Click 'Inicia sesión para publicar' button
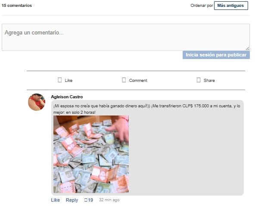Viewport: 255px width, 206px height. (216, 55)
